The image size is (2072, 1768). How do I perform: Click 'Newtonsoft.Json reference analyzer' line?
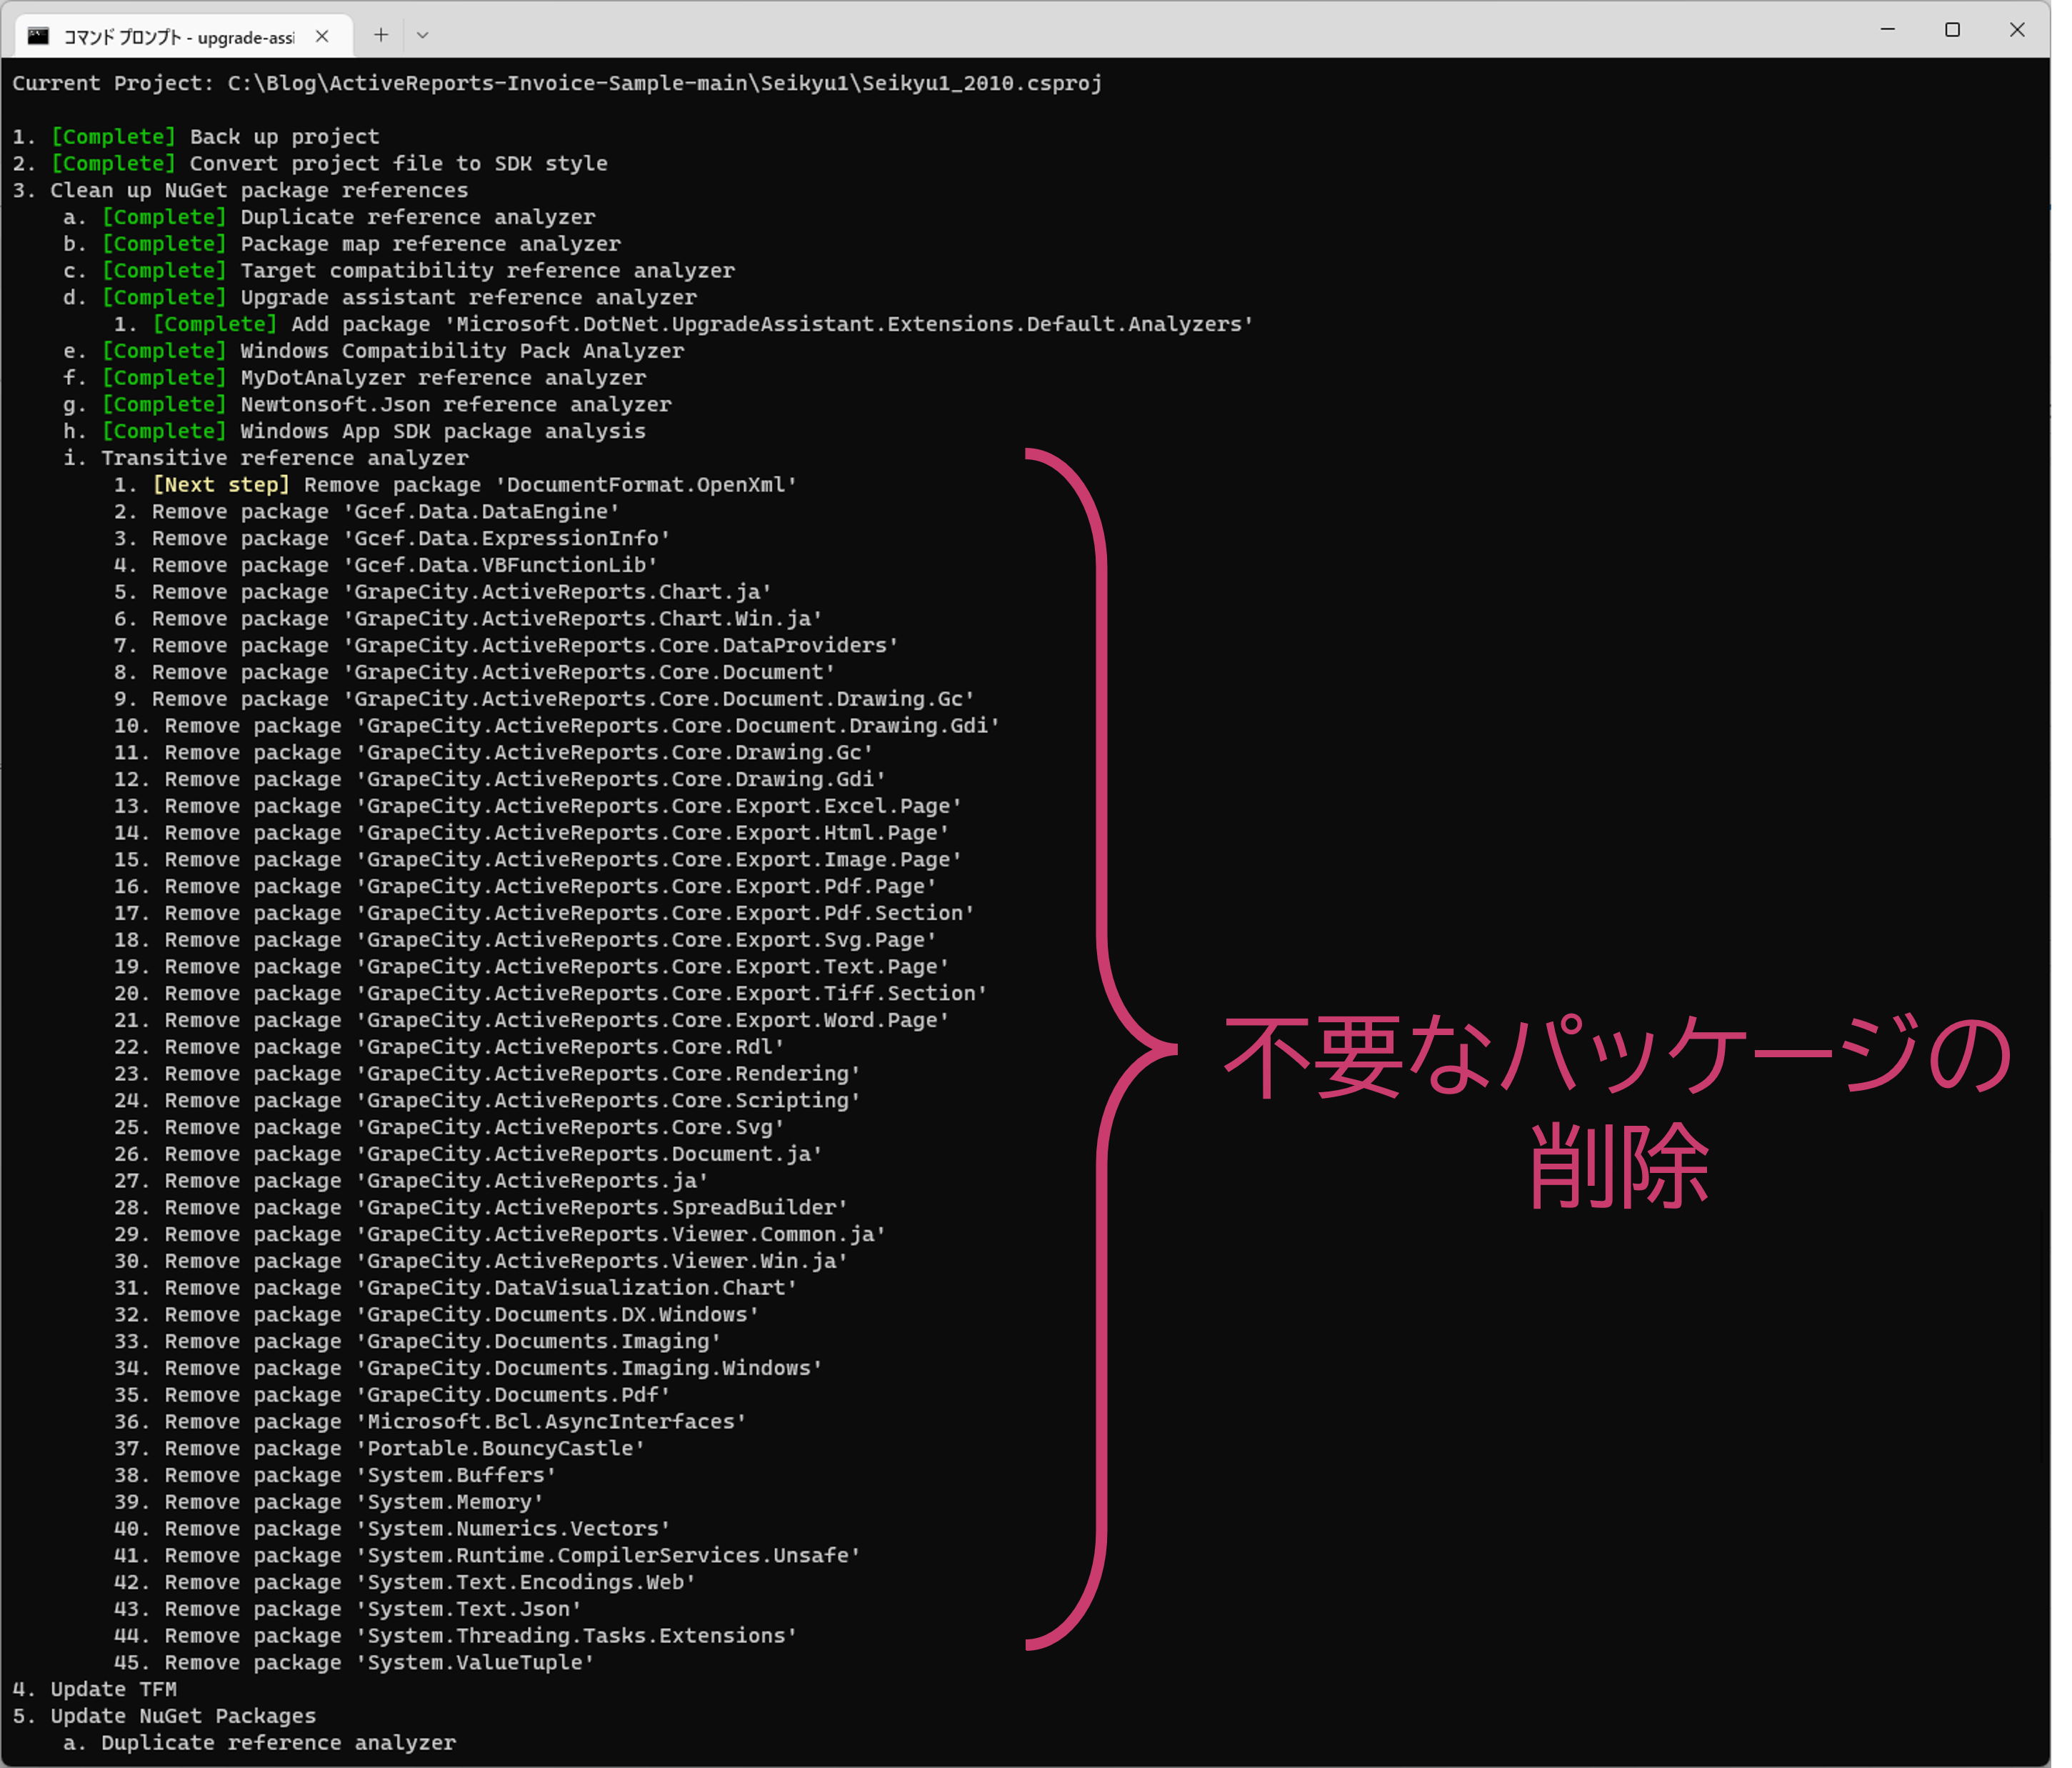click(x=367, y=405)
